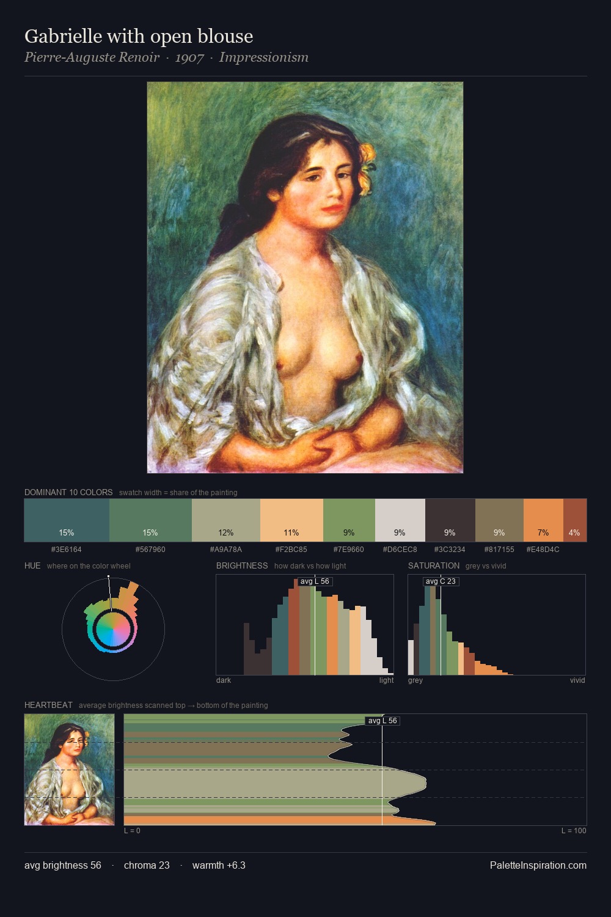Click the '#567960' hex code label

[x=150, y=549]
